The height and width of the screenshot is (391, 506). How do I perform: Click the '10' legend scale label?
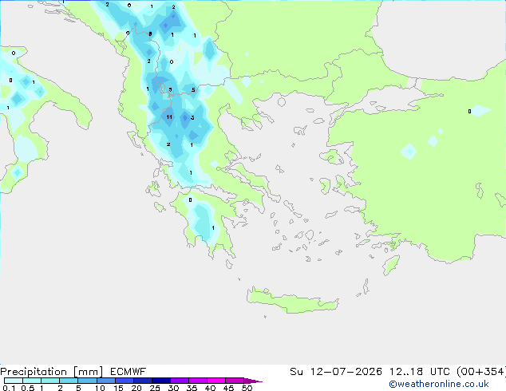pos(100,388)
